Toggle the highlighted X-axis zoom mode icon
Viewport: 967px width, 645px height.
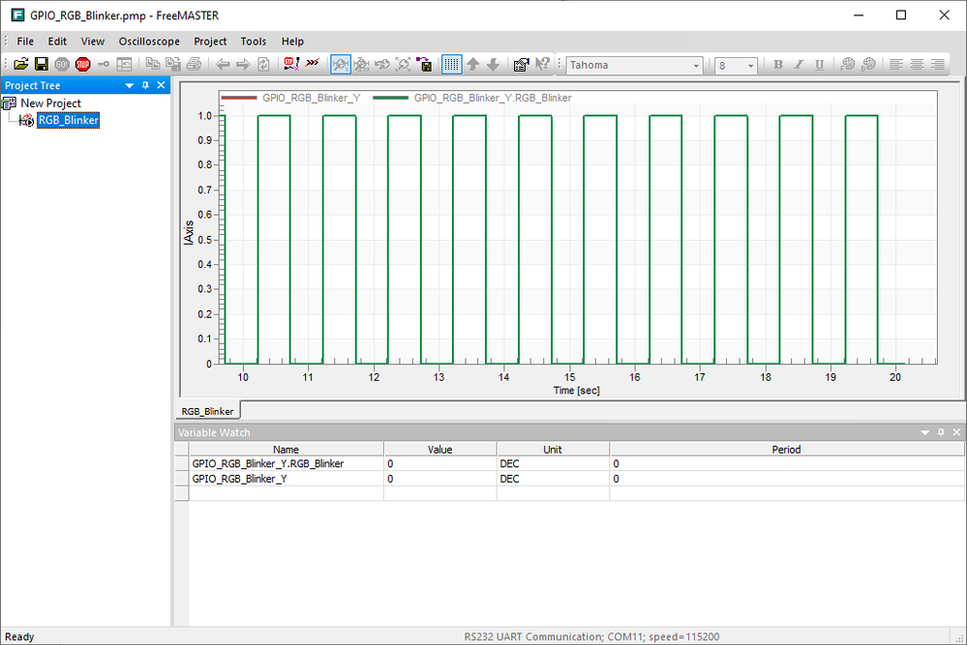341,64
